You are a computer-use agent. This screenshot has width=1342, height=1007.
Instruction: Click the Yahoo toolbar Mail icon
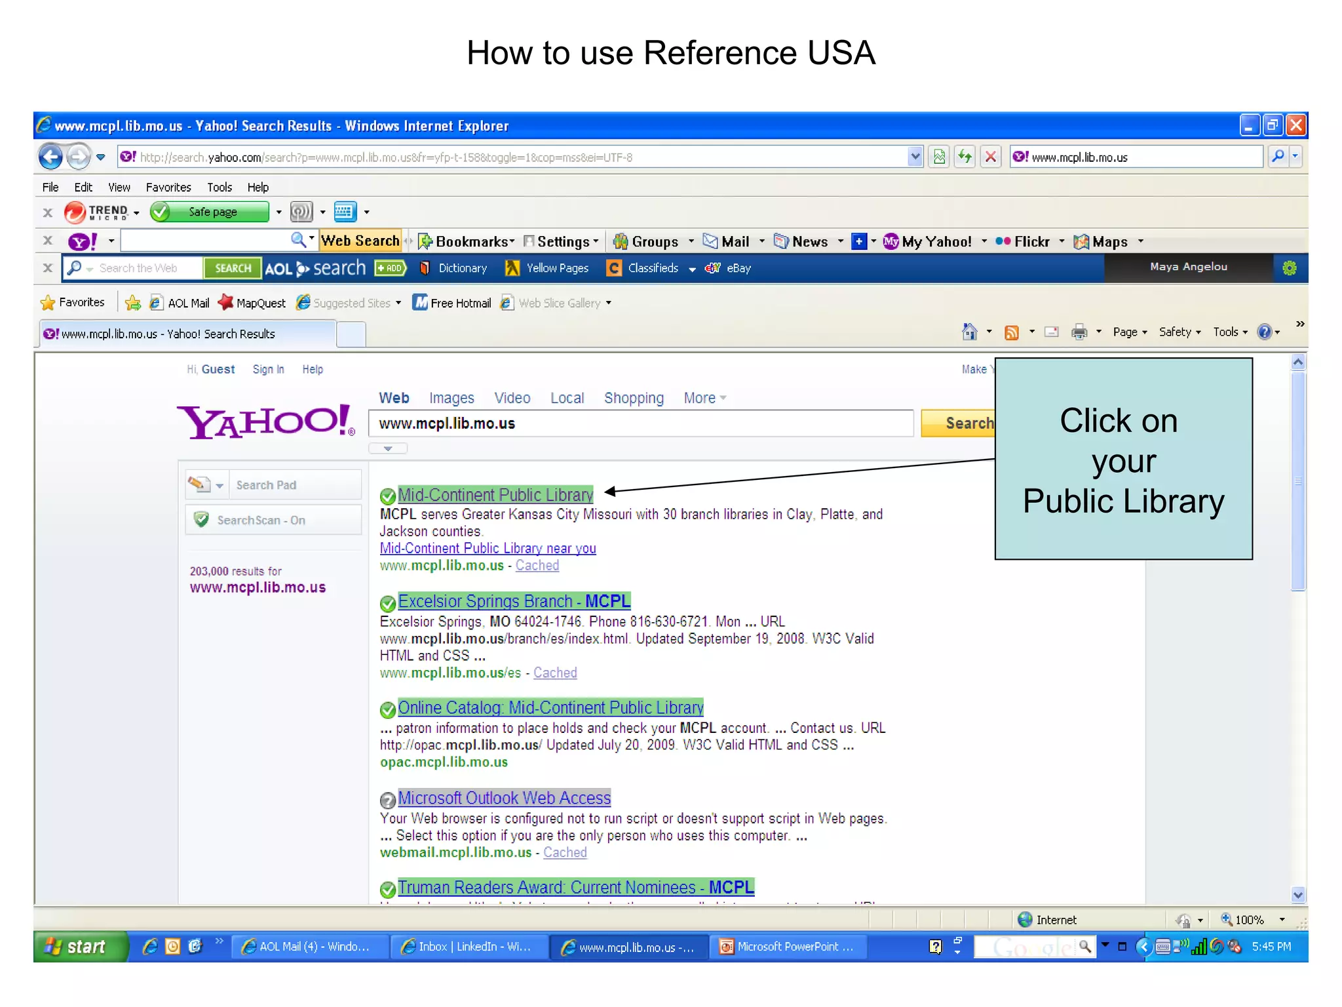click(710, 241)
